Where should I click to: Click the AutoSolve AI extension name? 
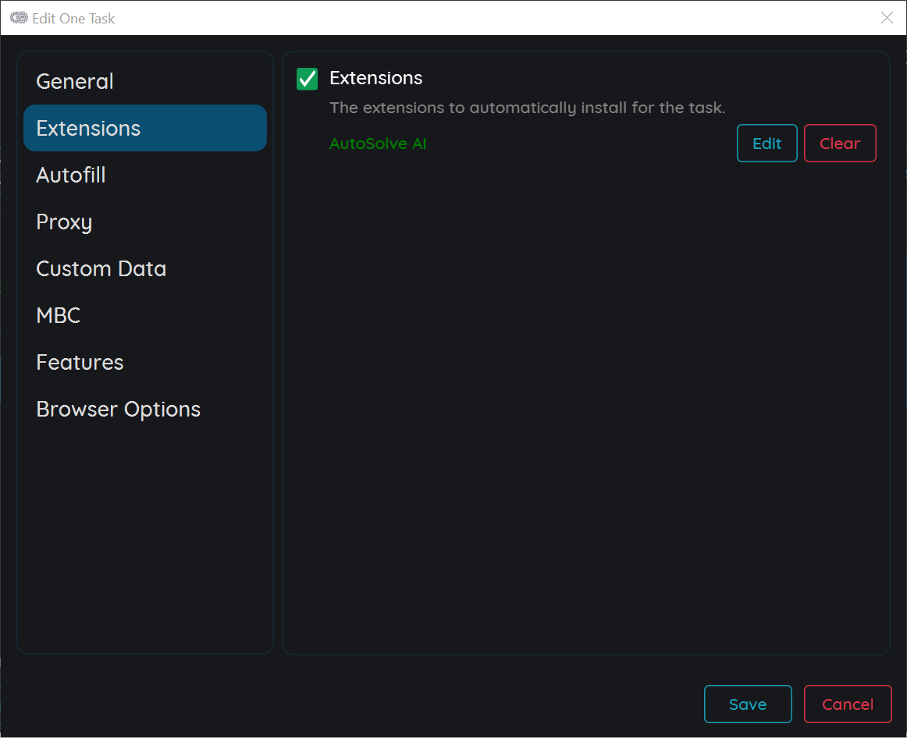[378, 144]
